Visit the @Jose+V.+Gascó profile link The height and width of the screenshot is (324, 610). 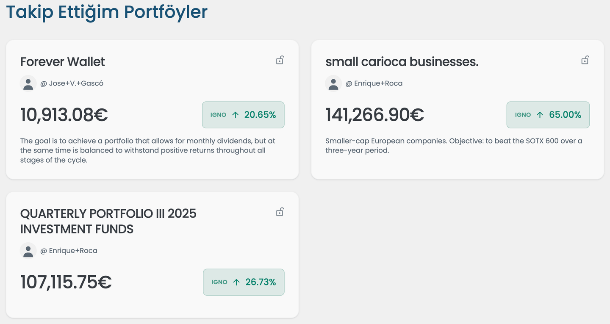(72, 83)
